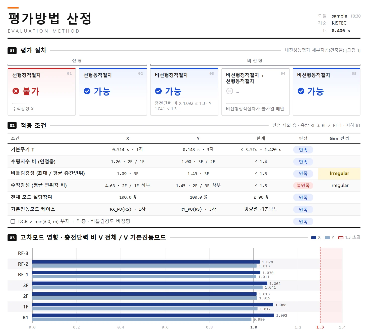The height and width of the screenshot is (335, 369).
Task: Click the 선 형 group header
Action: pyautogui.click(x=77, y=60)
